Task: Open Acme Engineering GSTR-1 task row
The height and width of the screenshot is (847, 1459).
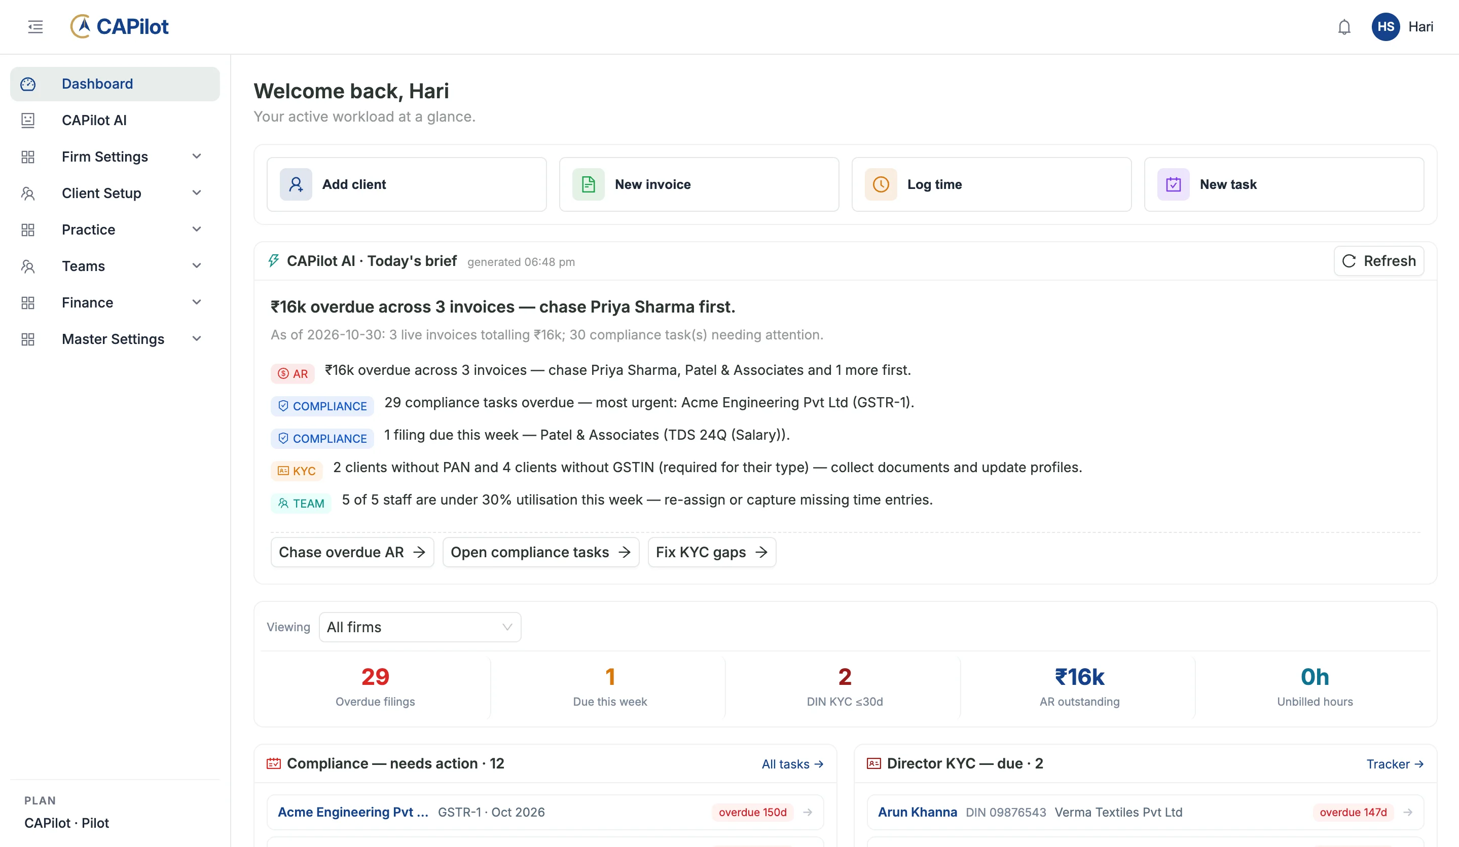Action: coord(545,812)
